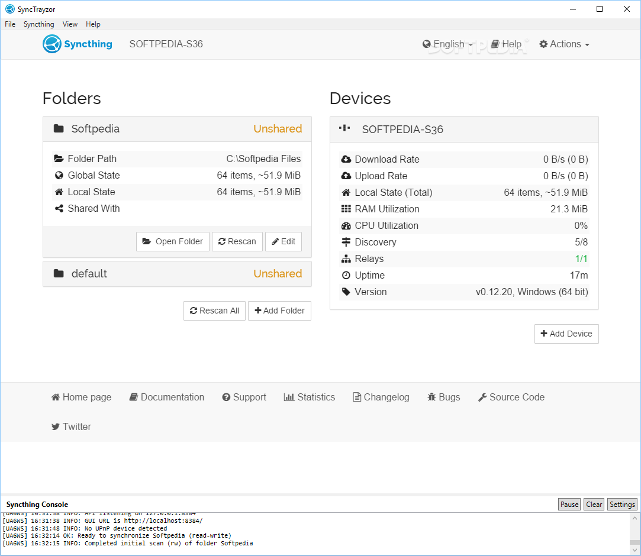Click the Add Device button

pyautogui.click(x=566, y=334)
